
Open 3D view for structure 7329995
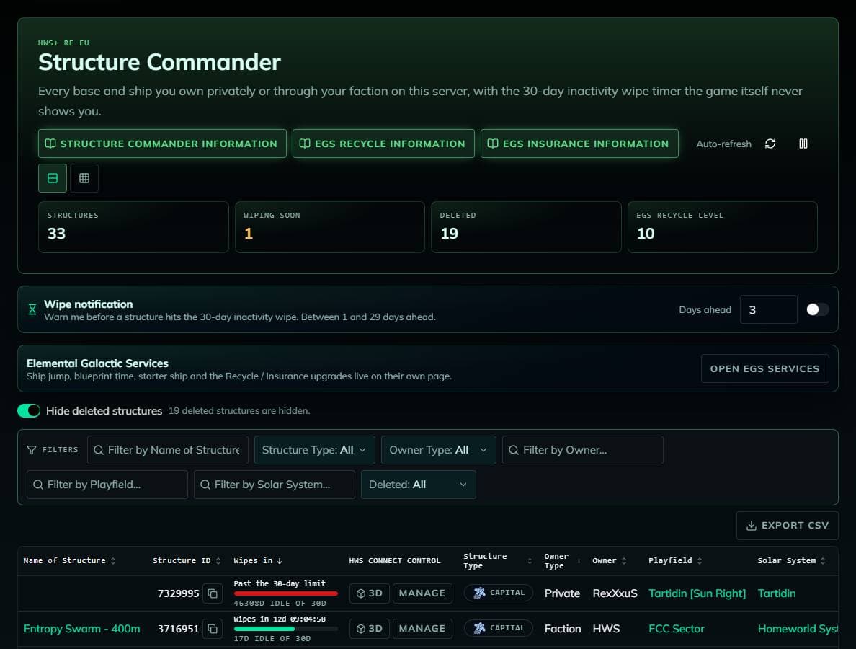(370, 593)
